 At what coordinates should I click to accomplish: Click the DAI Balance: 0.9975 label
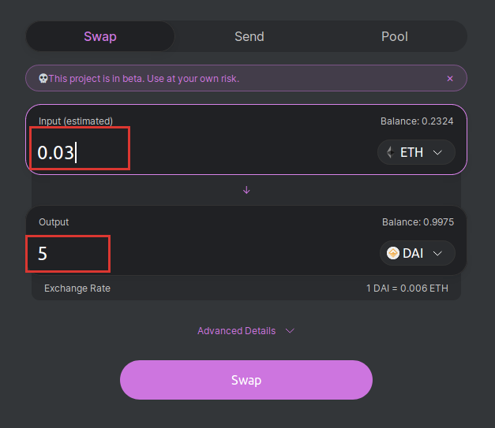pyautogui.click(x=418, y=222)
